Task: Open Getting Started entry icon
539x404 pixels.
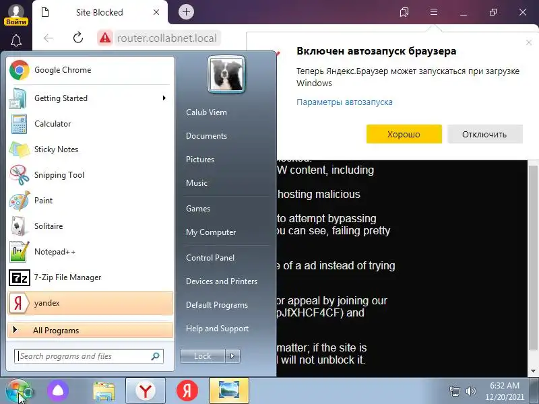Action: 18,98
